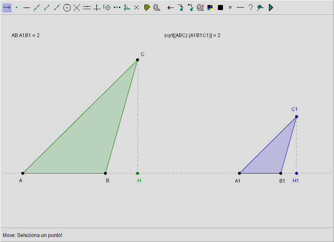Open the multicolor default color palette

pos(210,8)
